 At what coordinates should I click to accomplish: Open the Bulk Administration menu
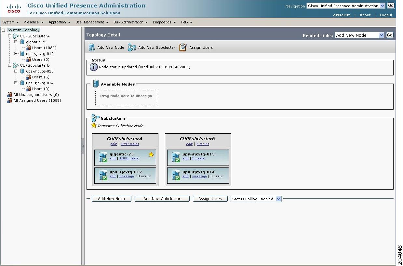click(x=130, y=22)
